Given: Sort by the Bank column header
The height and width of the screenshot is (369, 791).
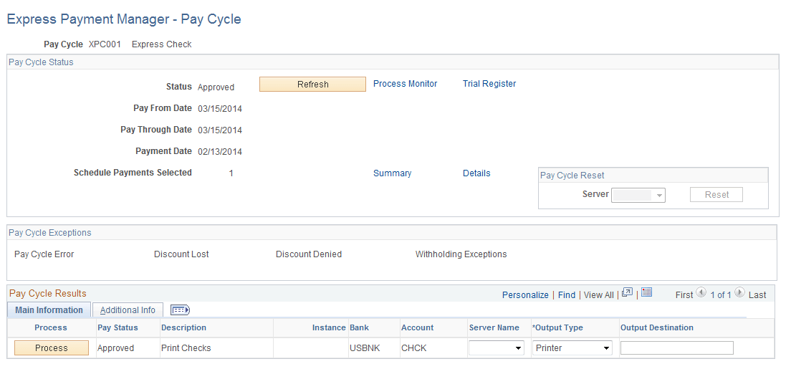Looking at the screenshot, I should click(x=359, y=327).
